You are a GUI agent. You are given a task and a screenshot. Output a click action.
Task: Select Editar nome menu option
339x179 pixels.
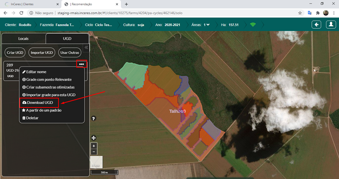pos(35,72)
